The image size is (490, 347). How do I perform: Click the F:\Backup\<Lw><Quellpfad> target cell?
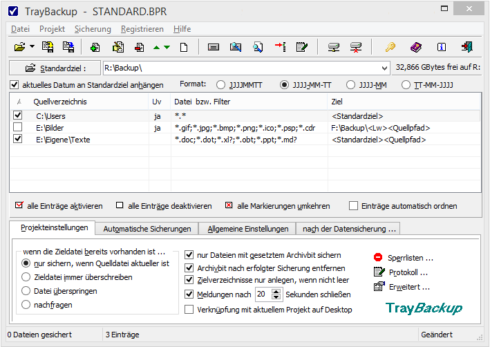coord(403,128)
